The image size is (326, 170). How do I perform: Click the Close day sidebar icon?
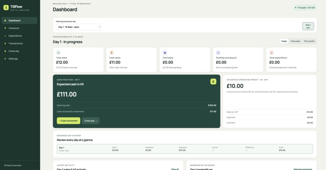pyautogui.click(x=5, y=51)
